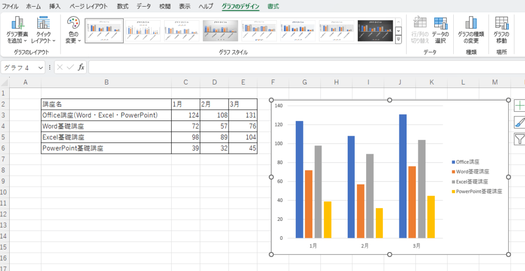Click the gray Excel基礎講座 legend entry
The height and width of the screenshot is (271, 525).
[x=470, y=182]
